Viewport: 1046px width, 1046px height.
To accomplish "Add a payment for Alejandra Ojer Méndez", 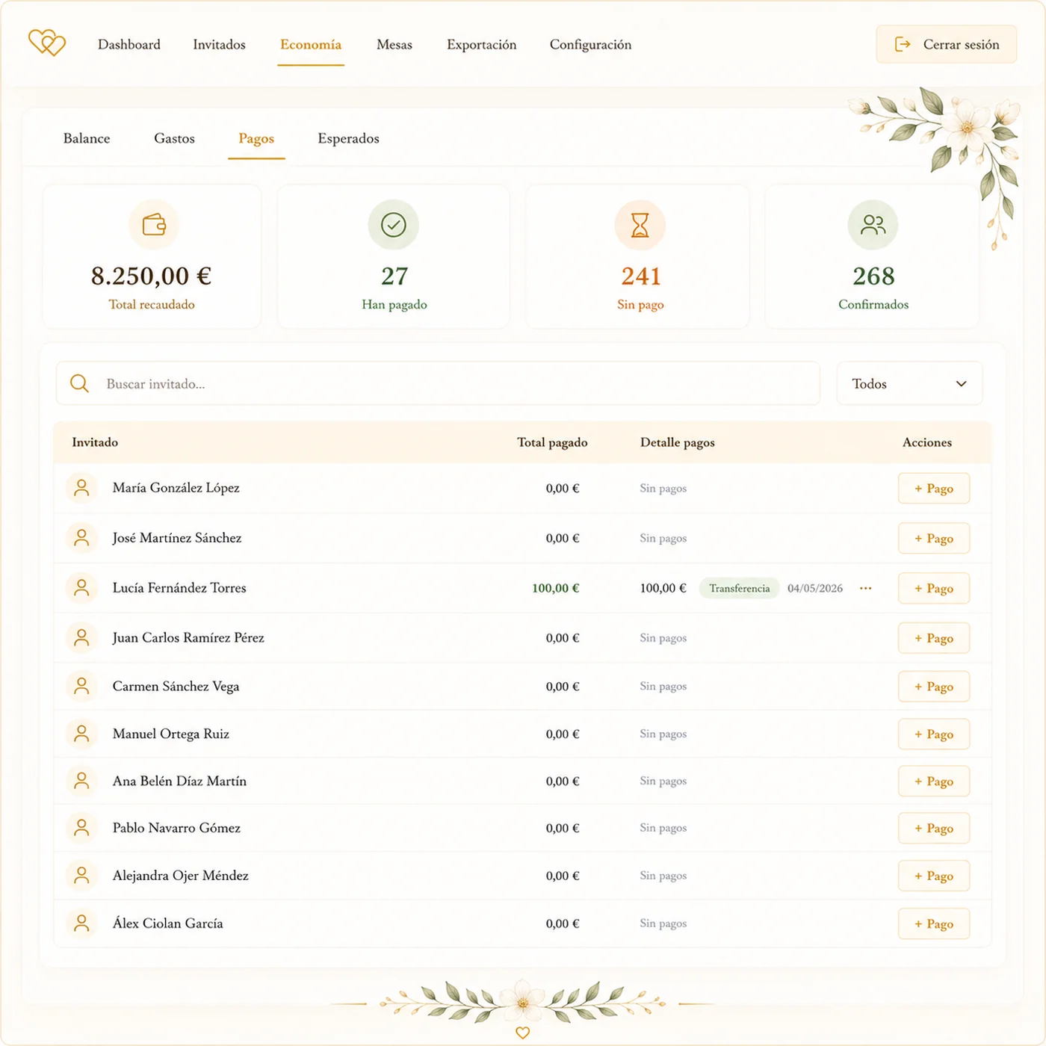I will click(934, 876).
